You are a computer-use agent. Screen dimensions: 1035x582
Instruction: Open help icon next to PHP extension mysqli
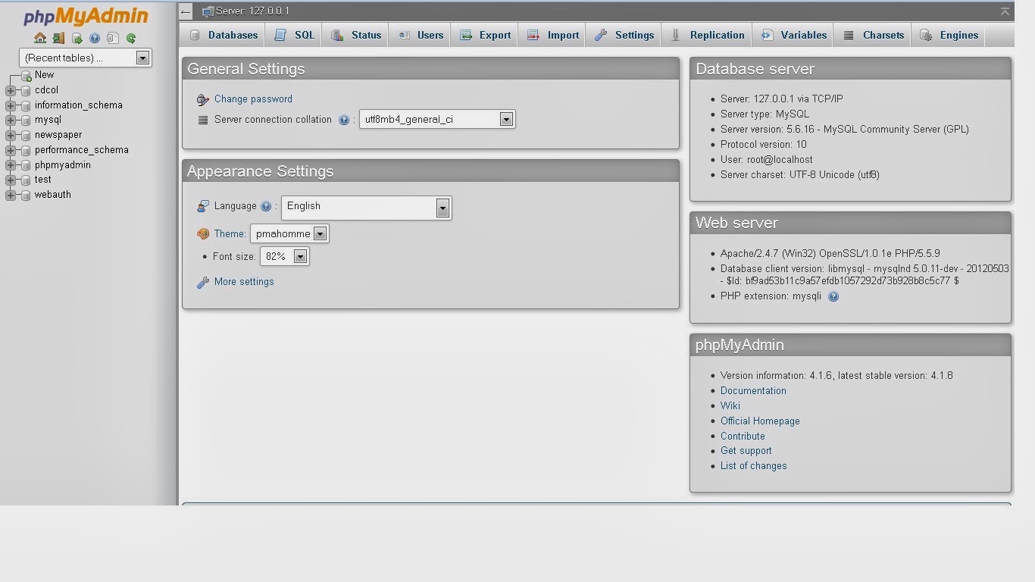point(833,296)
